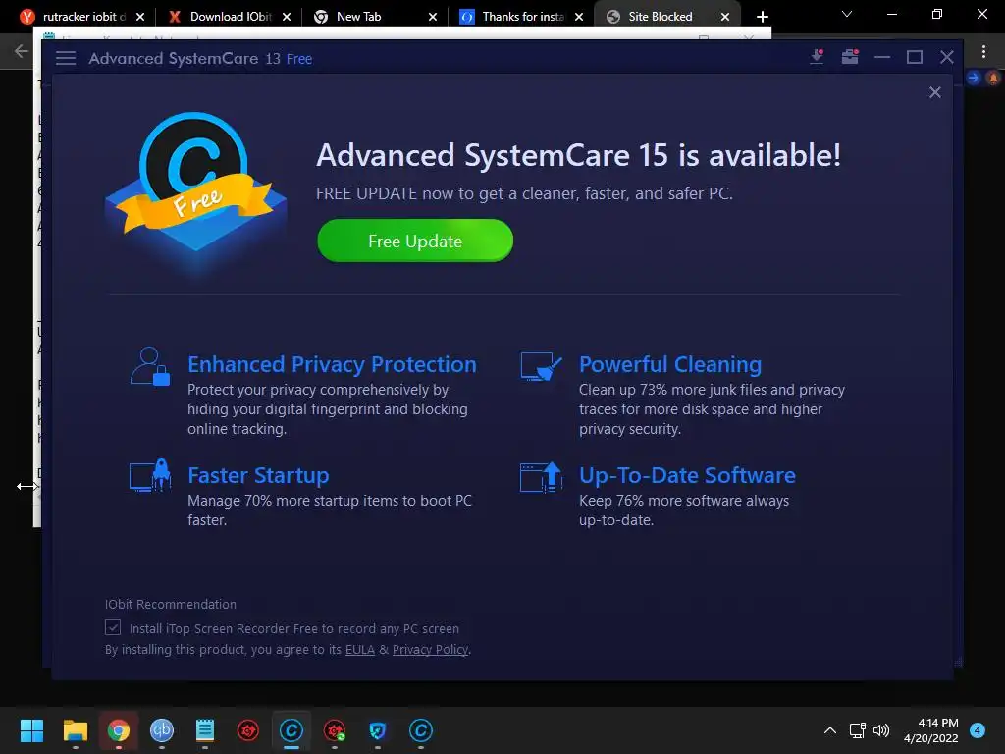The height and width of the screenshot is (754, 1005).
Task: Click the orange bell extension icon in browser
Action: tap(993, 78)
